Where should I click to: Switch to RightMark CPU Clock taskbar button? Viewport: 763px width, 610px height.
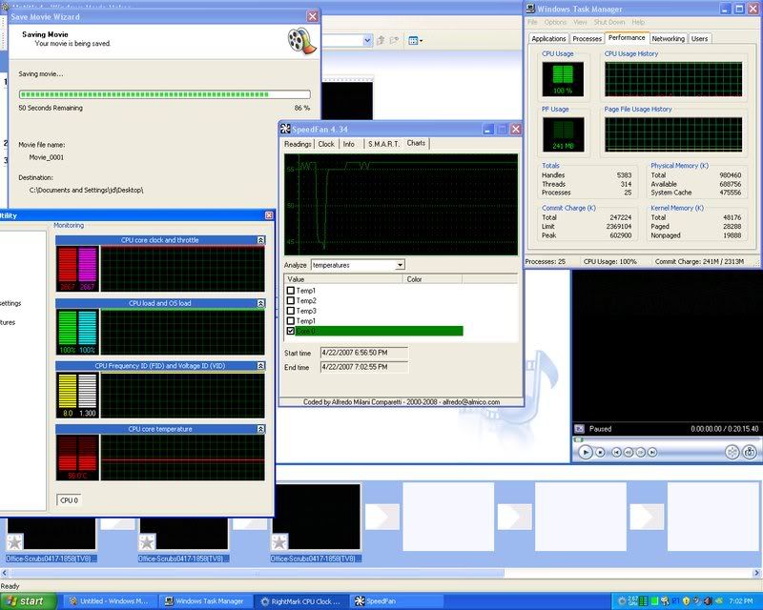[x=302, y=601]
